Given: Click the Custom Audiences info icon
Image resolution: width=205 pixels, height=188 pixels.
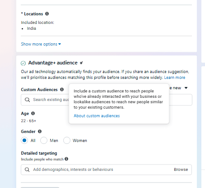Looking at the screenshot, I should pyautogui.click(x=62, y=89).
